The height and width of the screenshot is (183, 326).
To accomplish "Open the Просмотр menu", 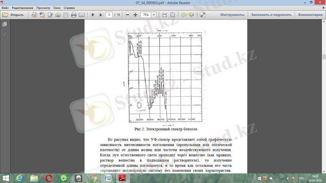I will point(43,8).
